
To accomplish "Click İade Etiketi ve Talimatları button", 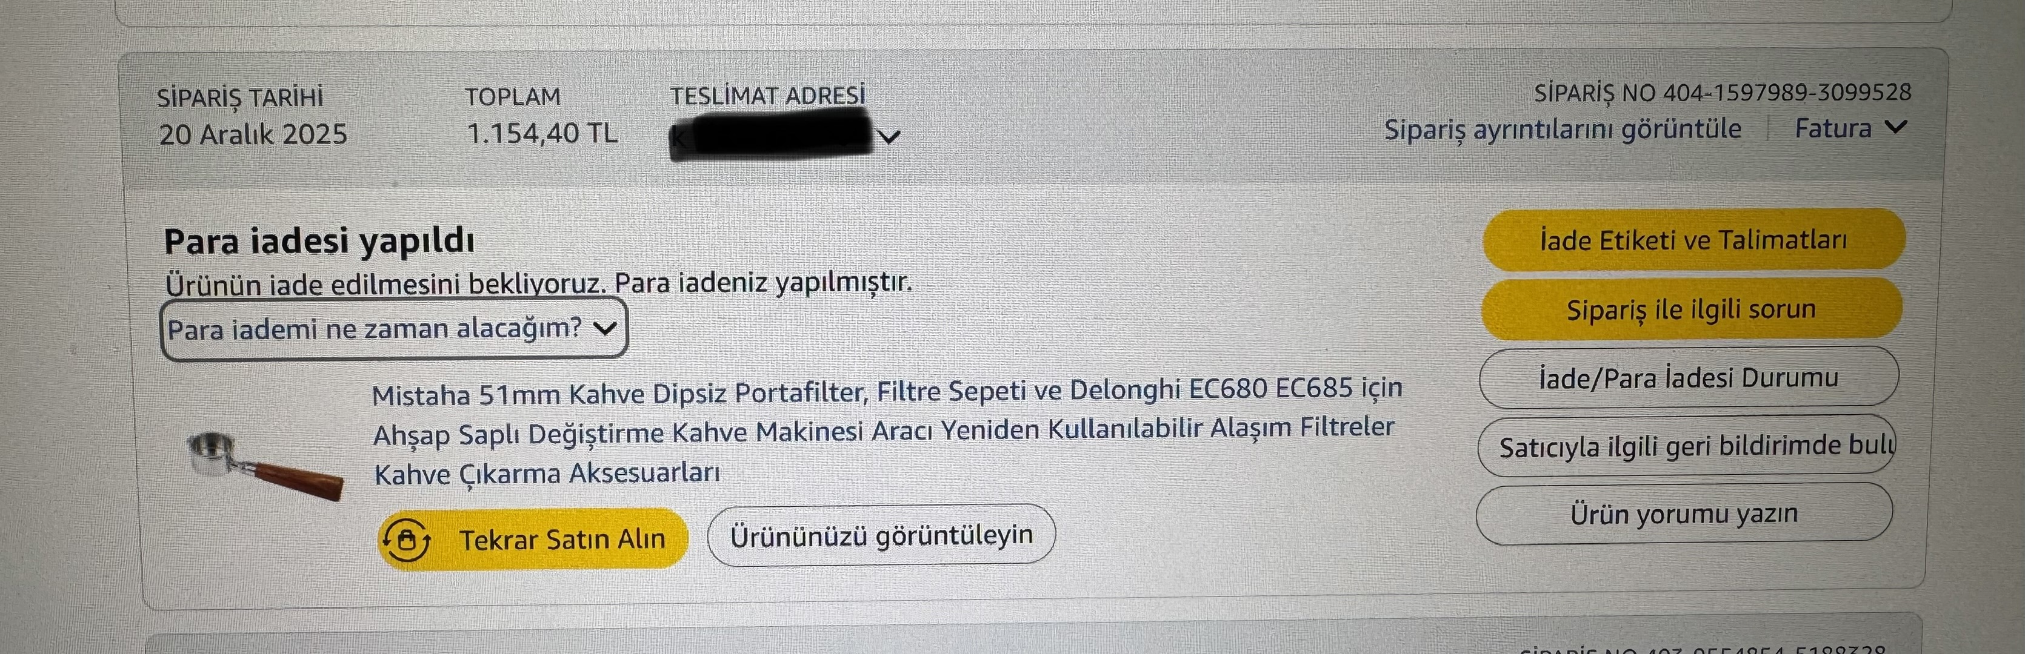I will [1693, 239].
